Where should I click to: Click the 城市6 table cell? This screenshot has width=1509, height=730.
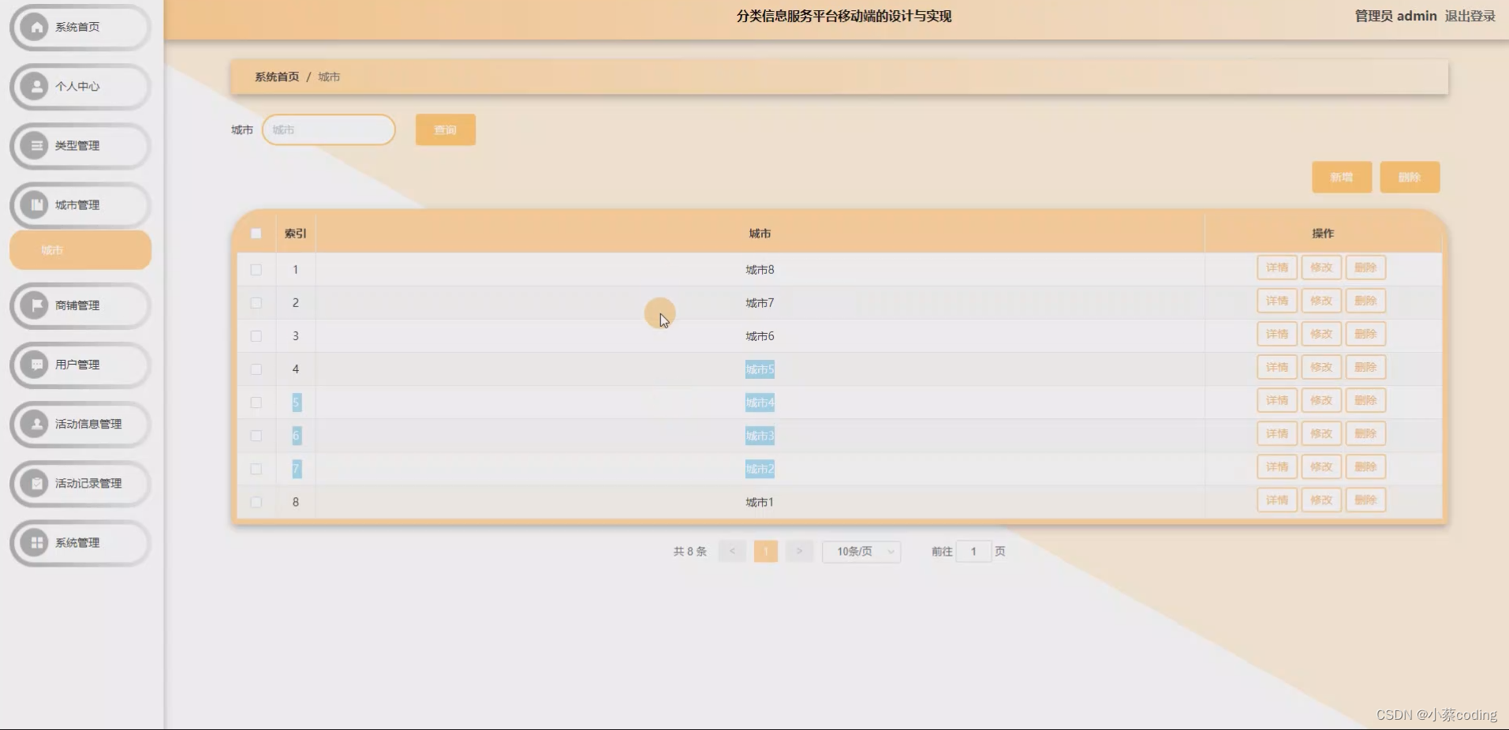click(760, 336)
